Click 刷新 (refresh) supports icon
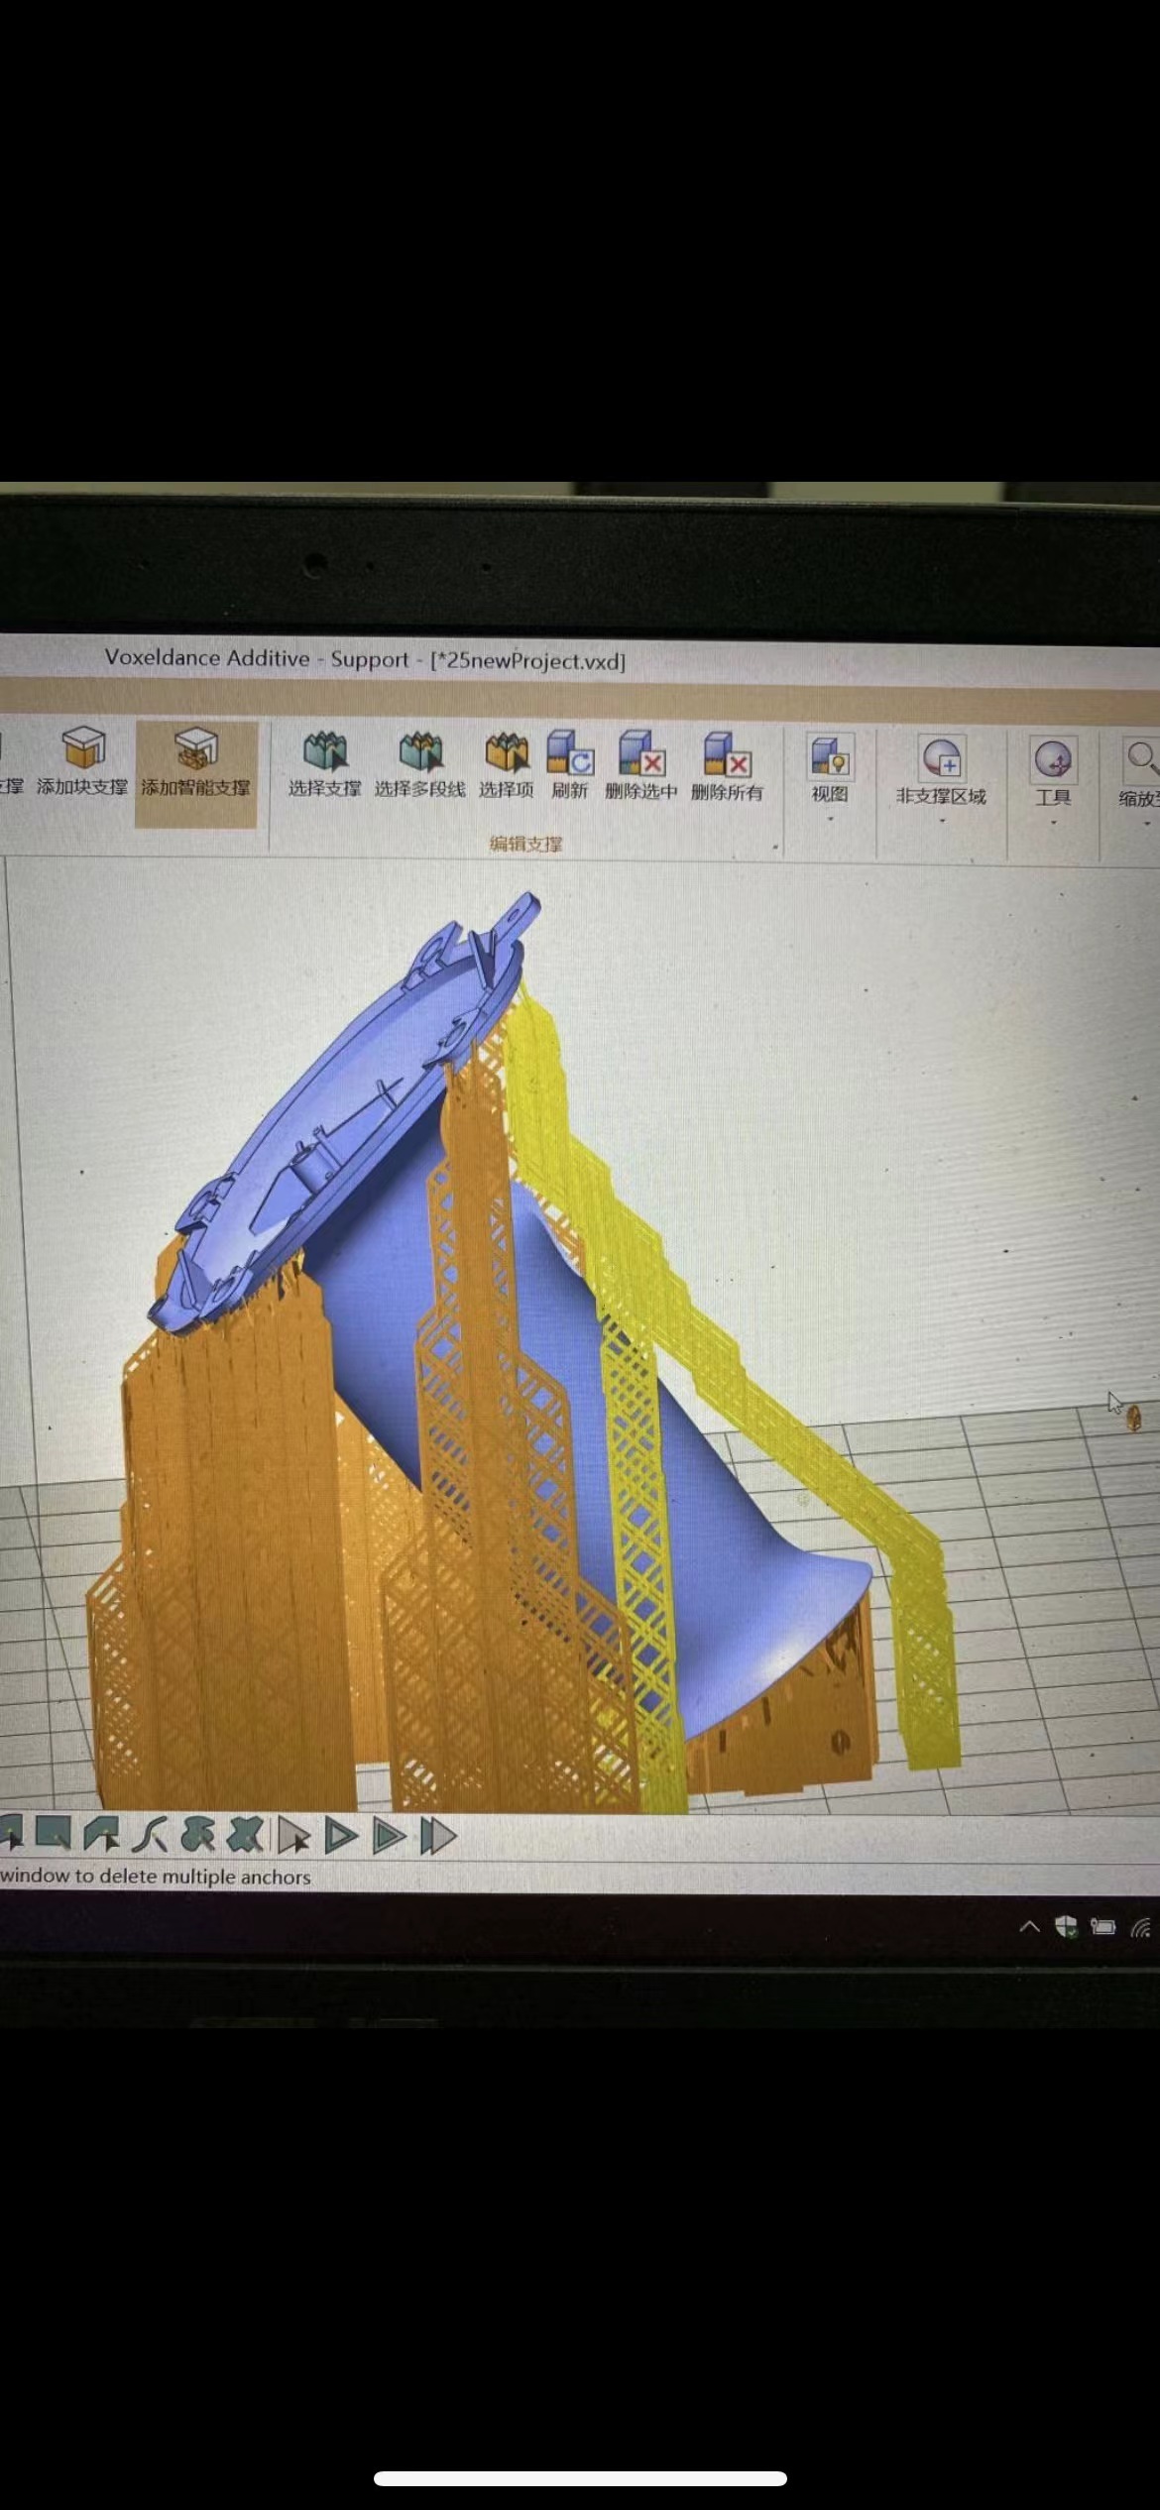The height and width of the screenshot is (2510, 1160). coord(570,764)
